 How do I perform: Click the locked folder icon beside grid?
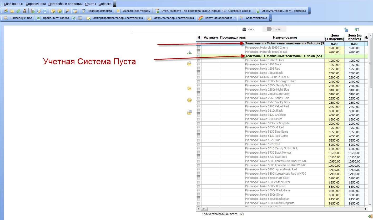[x=189, y=64]
